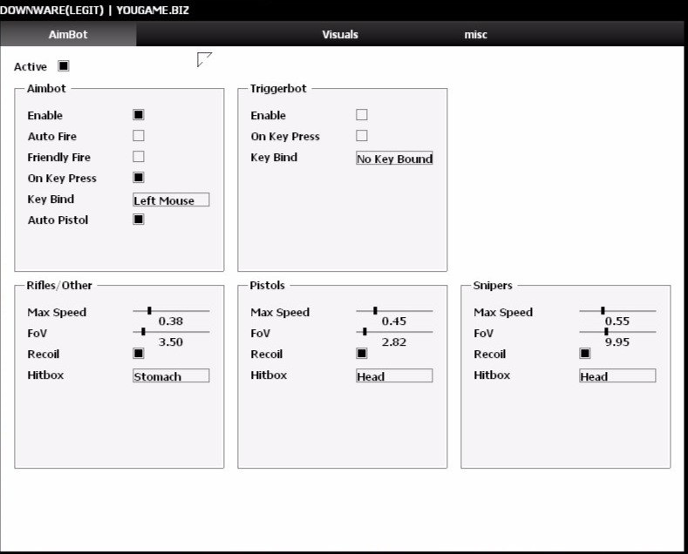The height and width of the screenshot is (554, 688).
Task: Click Aimbot Key Bind Left Mouse field
Action: coord(171,199)
